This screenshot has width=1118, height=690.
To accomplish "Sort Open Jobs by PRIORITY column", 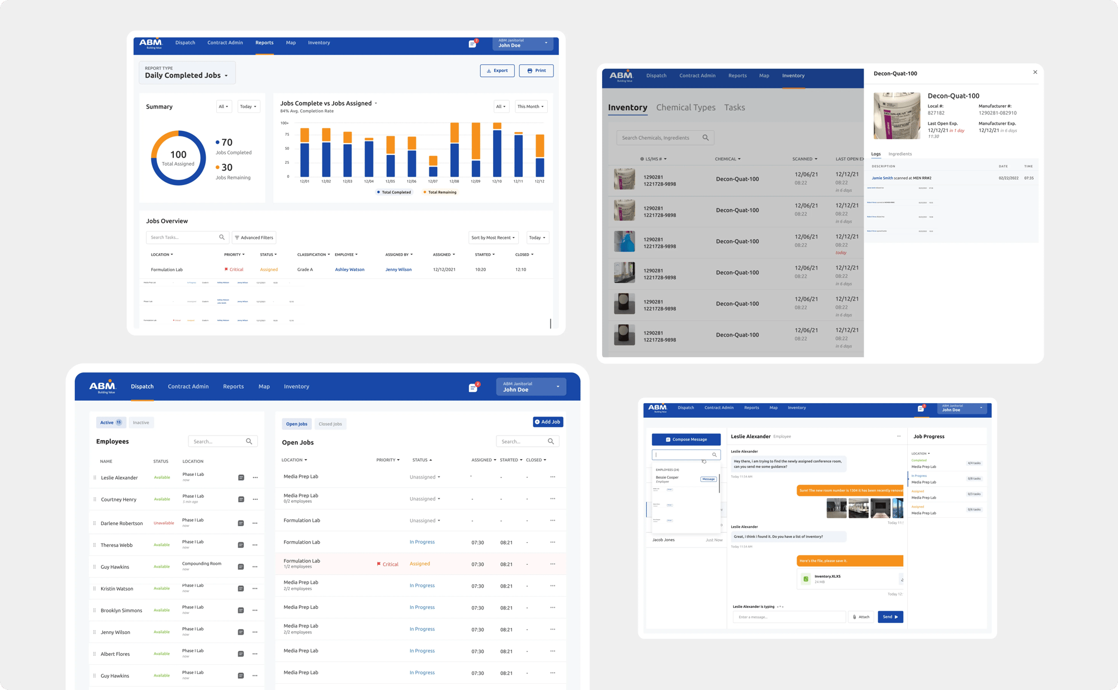I will 387,460.
